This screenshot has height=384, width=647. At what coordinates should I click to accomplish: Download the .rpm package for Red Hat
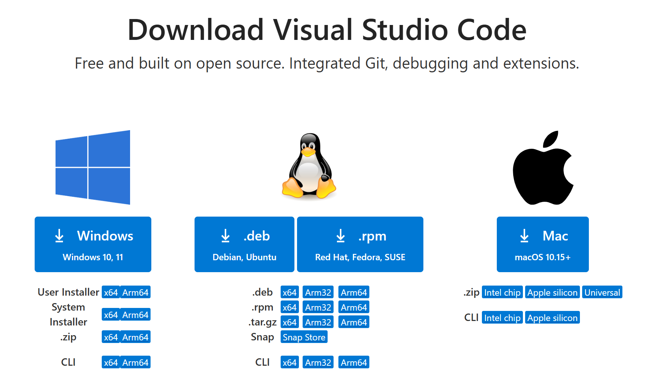click(360, 244)
